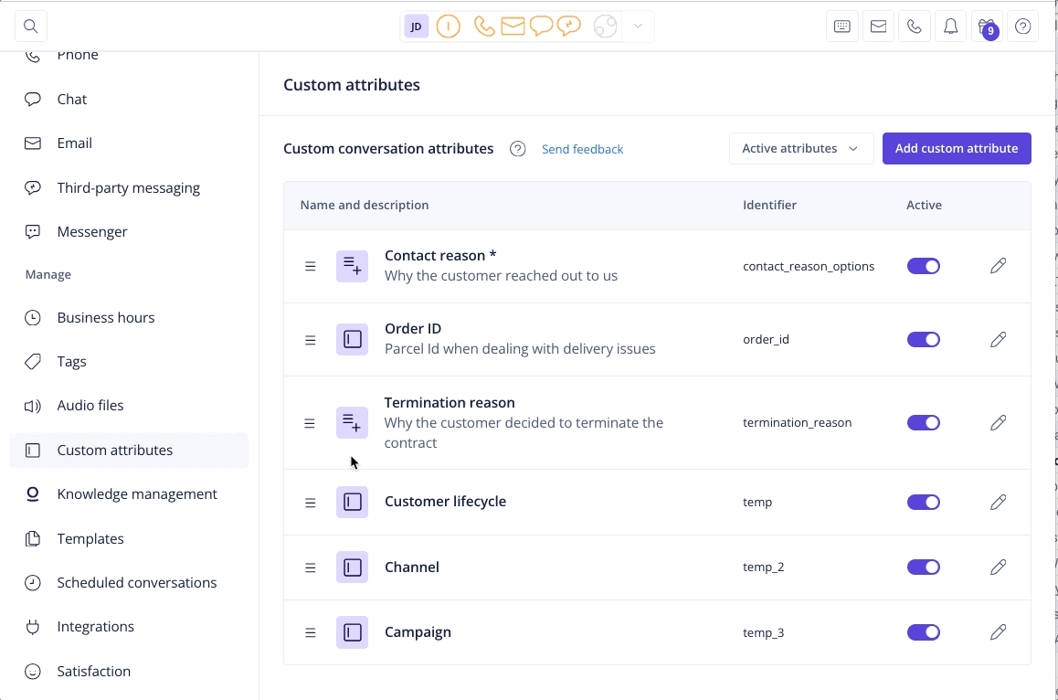
Task: Click the Customer lifecycle attribute name
Action: tap(445, 502)
